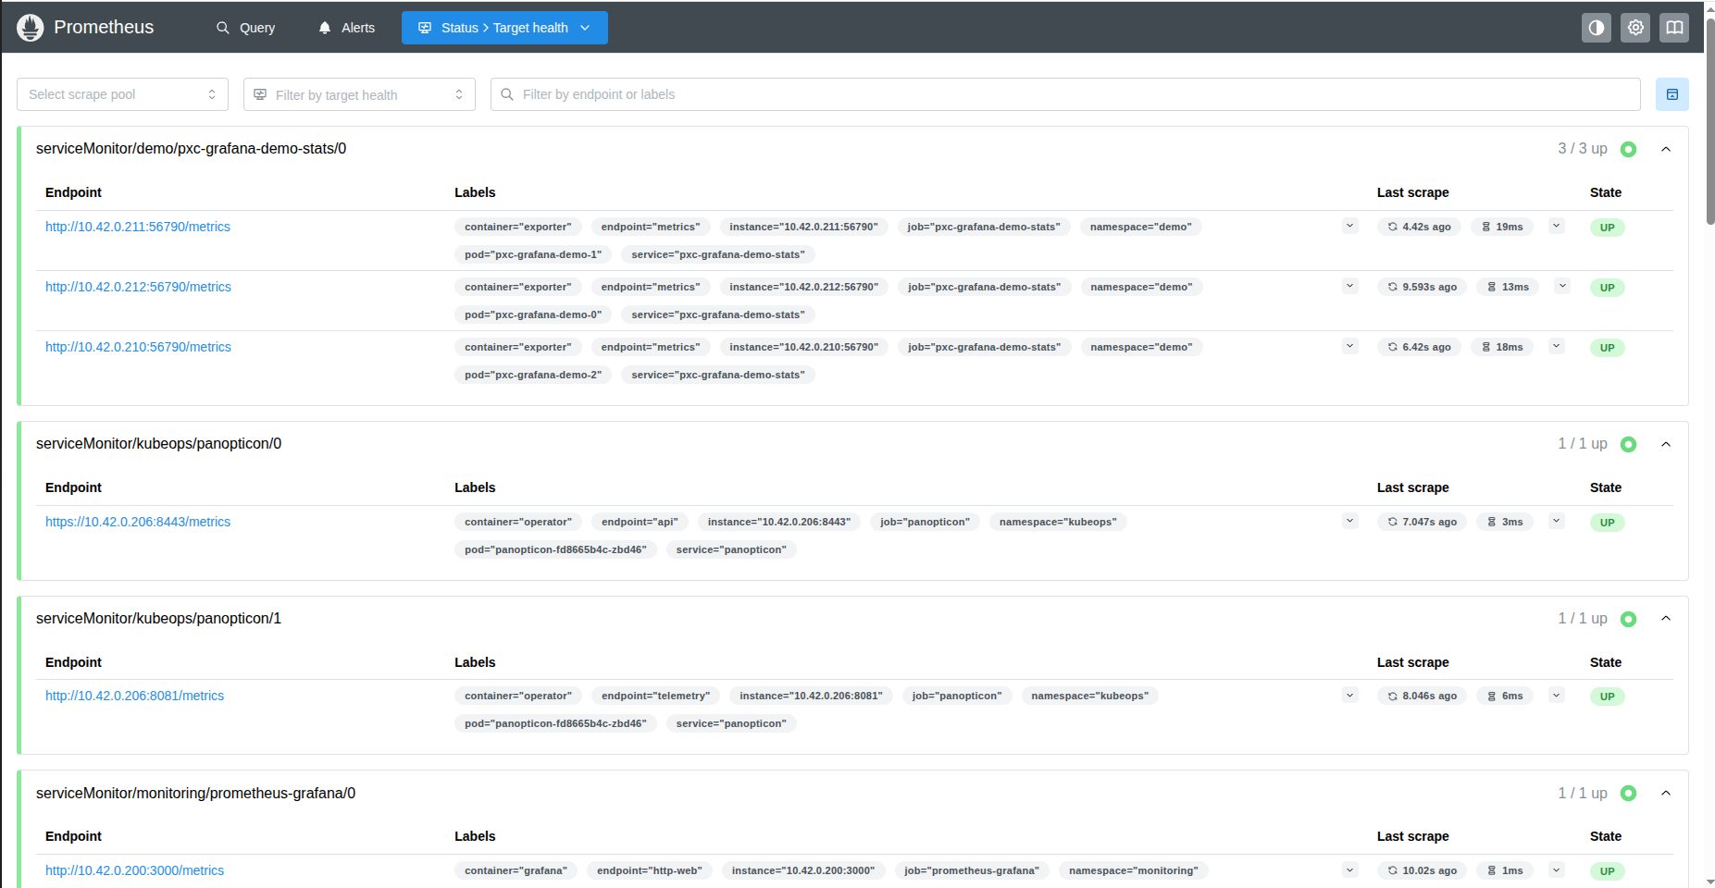Viewport: 1715px width, 888px height.
Task: Toggle the dark/light theme icon
Action: click(1597, 28)
